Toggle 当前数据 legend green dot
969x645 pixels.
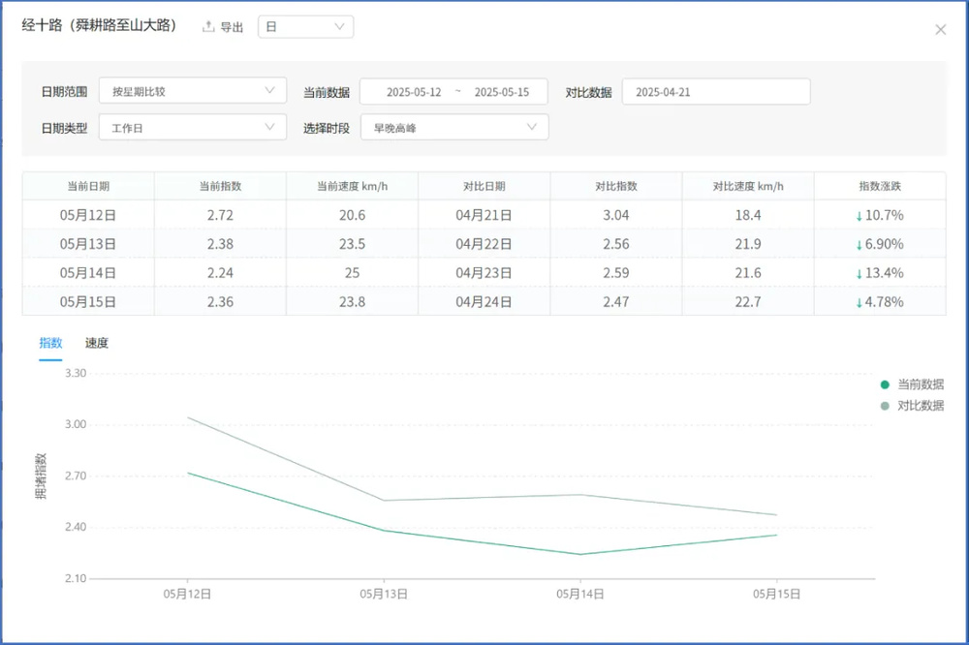[885, 384]
